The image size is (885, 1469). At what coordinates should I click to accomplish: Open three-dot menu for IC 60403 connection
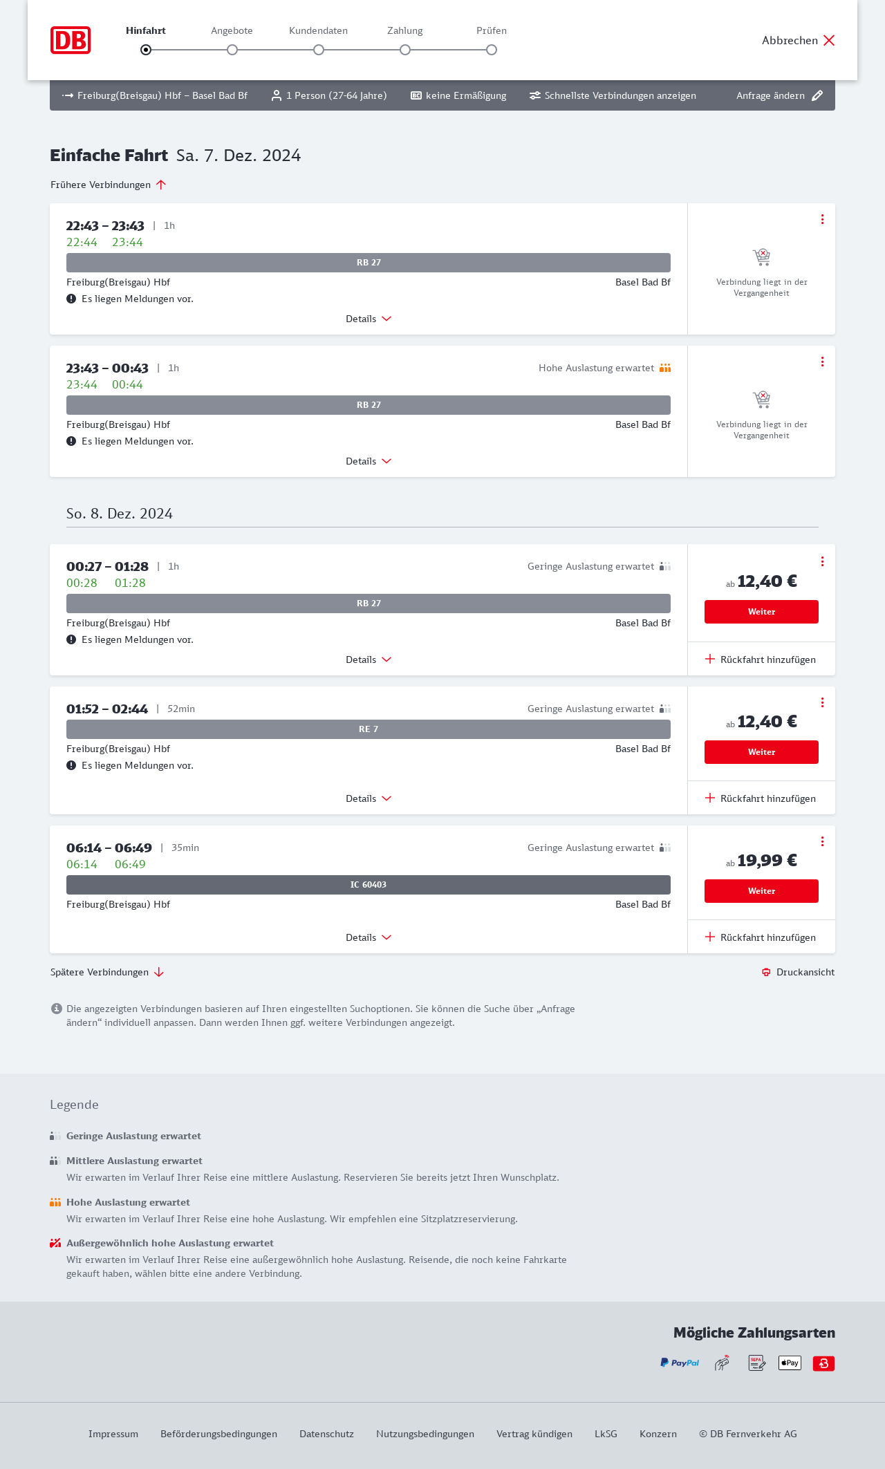point(822,841)
